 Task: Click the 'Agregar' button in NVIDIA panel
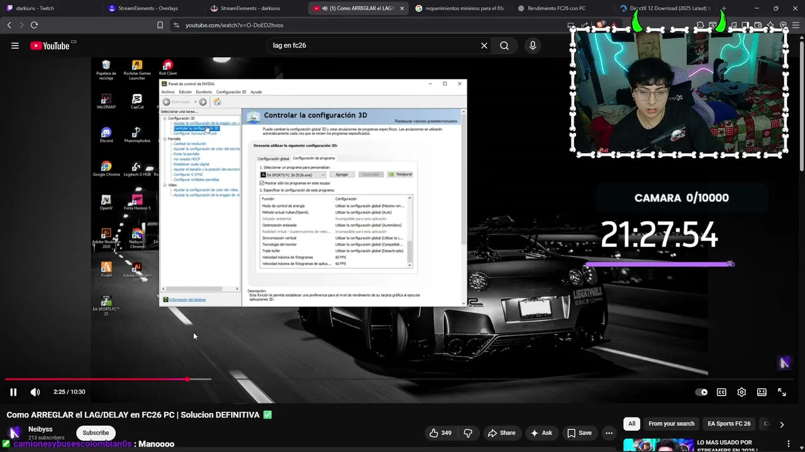coord(341,175)
